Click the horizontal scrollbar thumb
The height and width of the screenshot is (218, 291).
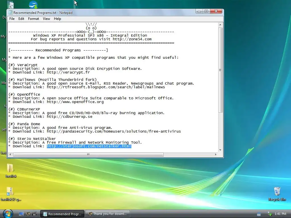[x=88, y=154]
